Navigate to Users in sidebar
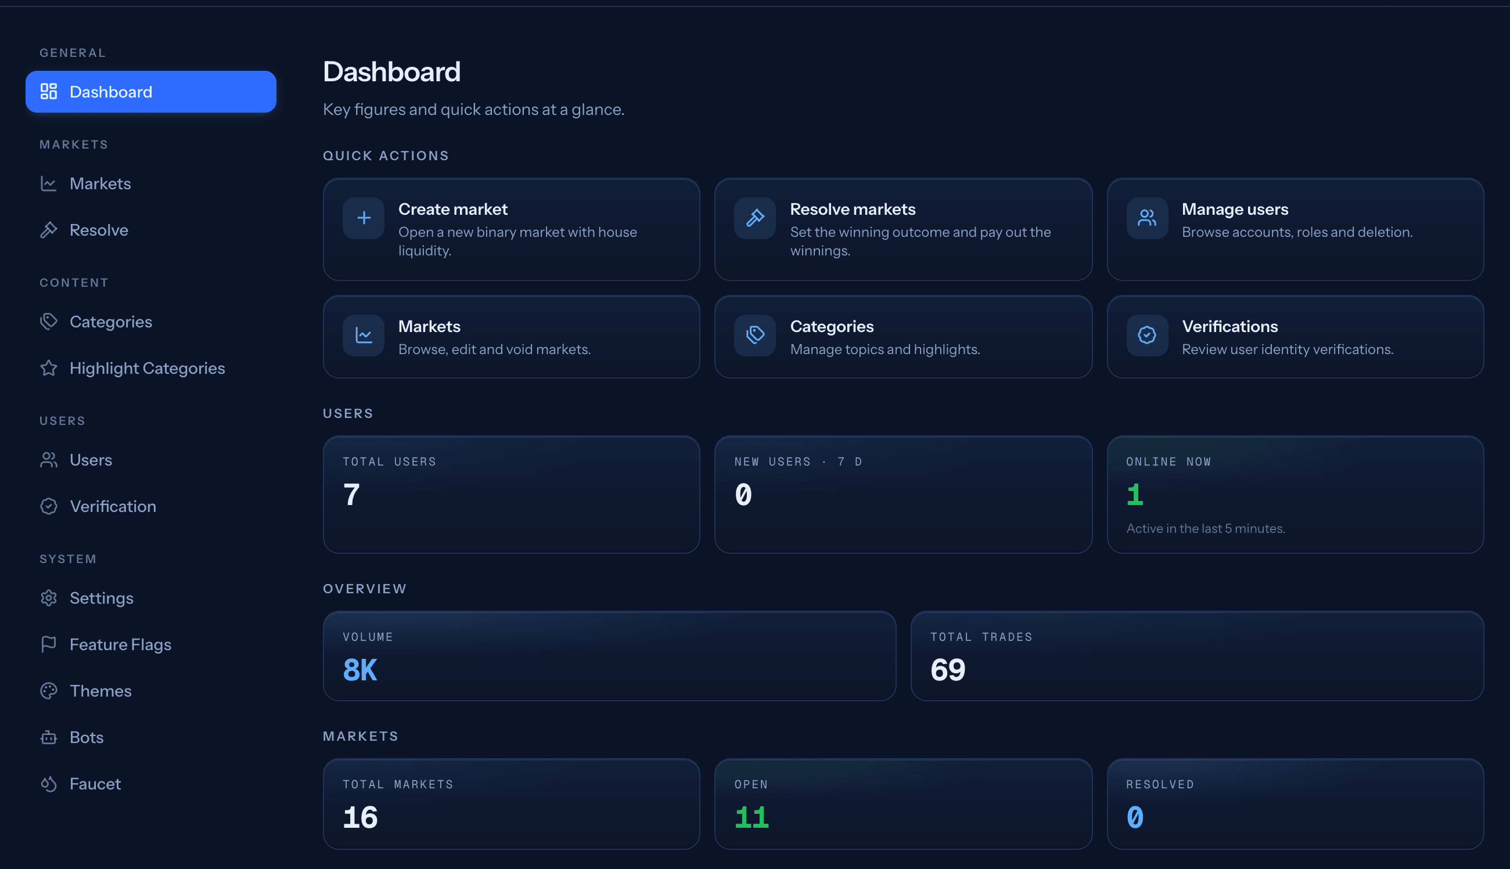Screen dimensions: 1510x869 click(x=150, y=460)
